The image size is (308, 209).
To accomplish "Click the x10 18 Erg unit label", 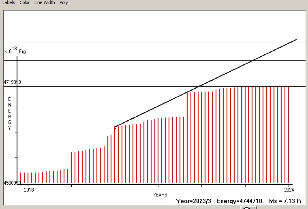I will point(15,51).
